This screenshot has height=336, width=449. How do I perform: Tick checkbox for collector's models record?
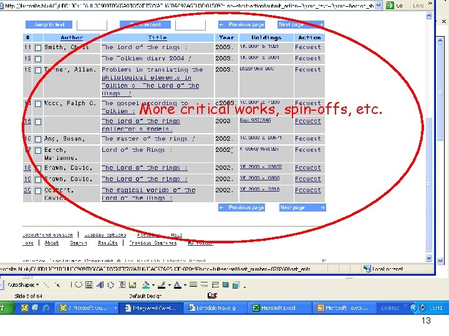(38, 122)
